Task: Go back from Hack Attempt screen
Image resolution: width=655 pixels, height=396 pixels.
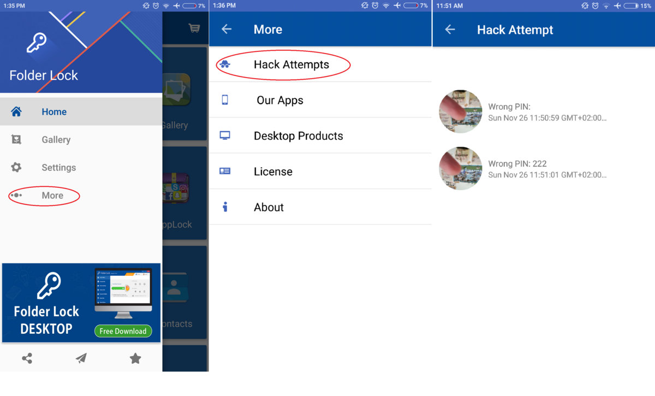Action: click(x=450, y=29)
